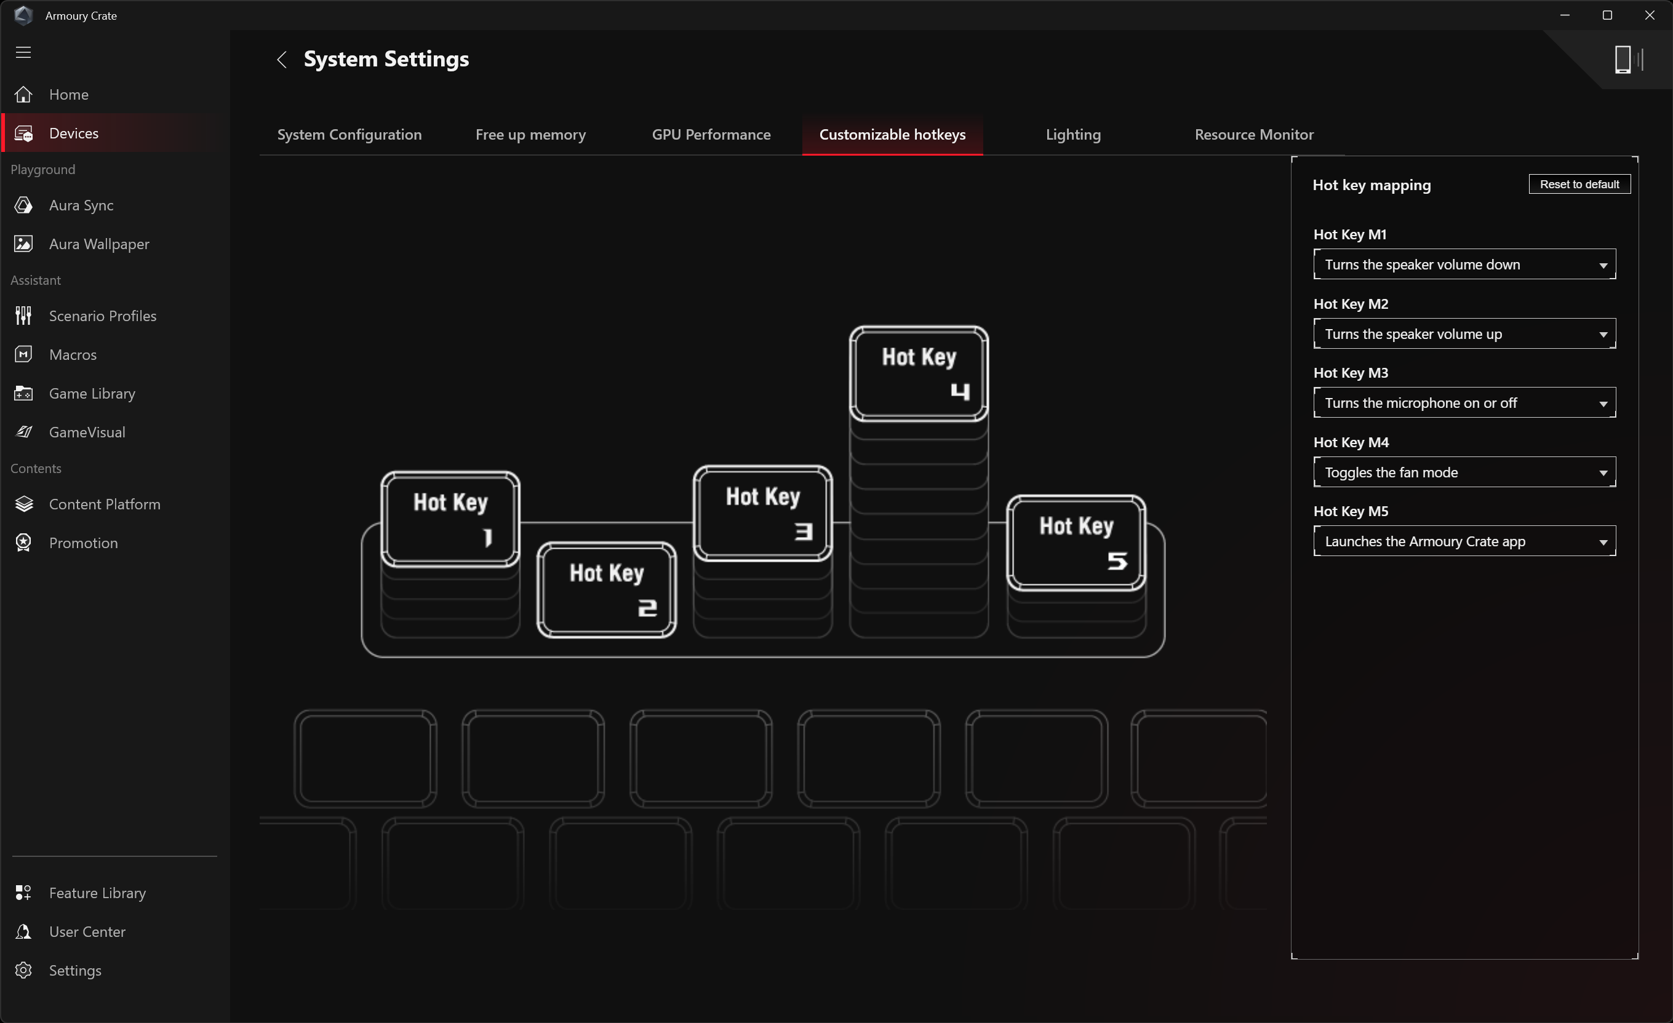Expand the Hot Key M5 dropdown

(1464, 541)
